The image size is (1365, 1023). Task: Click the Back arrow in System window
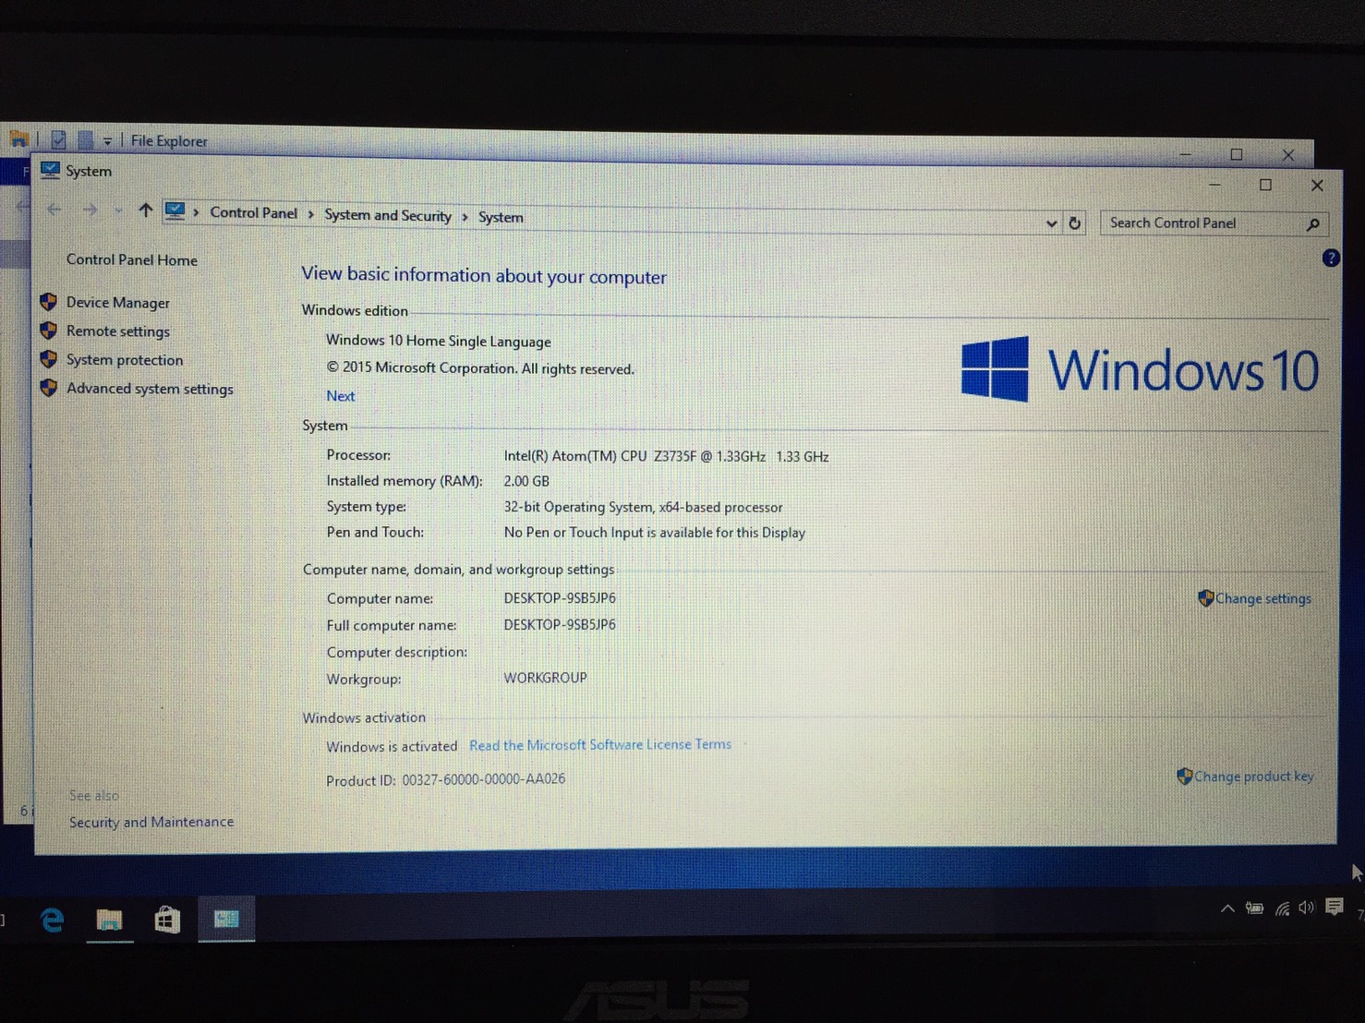[54, 210]
